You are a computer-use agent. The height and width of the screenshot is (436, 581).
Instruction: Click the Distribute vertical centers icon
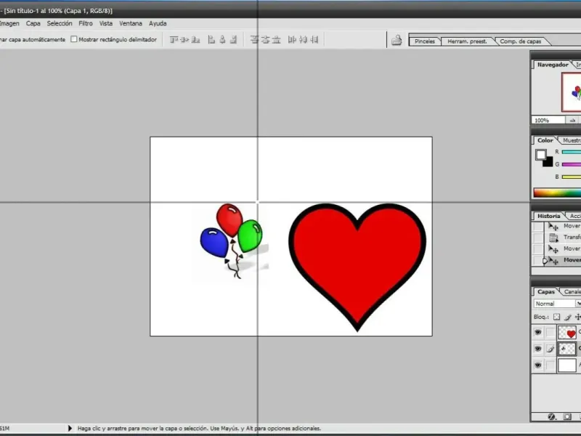click(265, 39)
